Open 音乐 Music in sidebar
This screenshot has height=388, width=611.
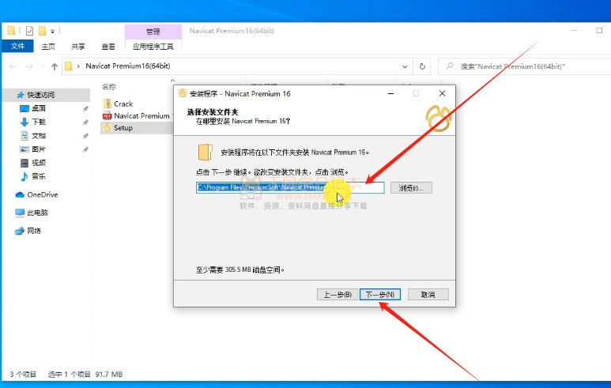pos(39,176)
